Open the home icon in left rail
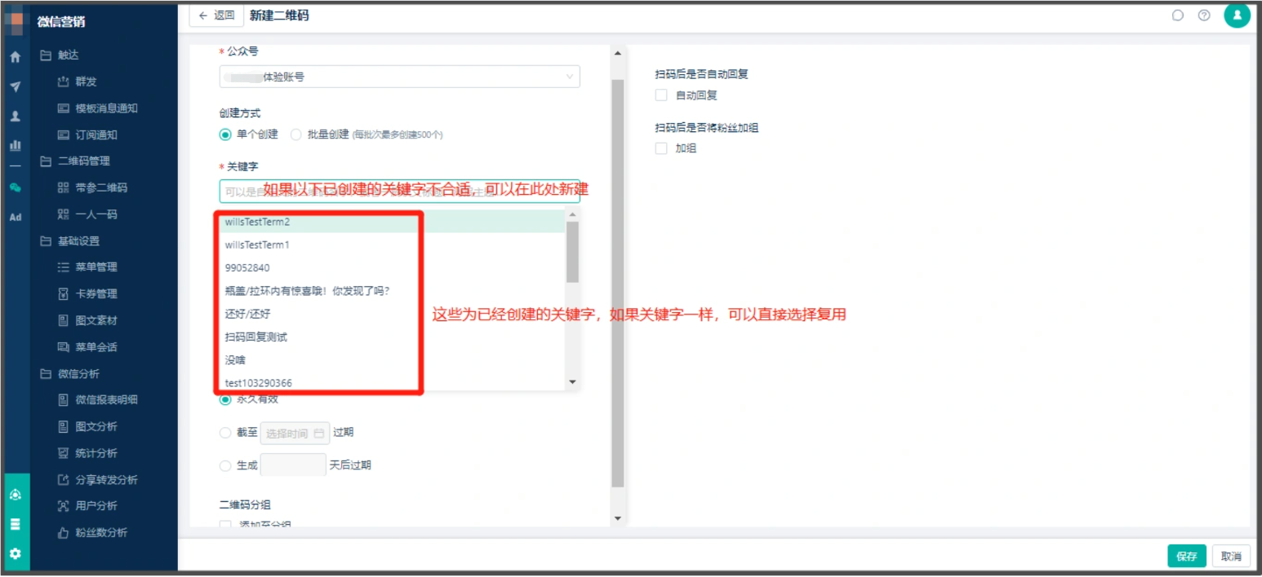Screen dimensions: 1262x577 coord(15,58)
